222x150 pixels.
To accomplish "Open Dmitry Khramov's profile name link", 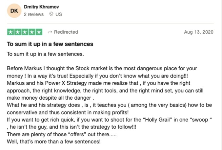I will tap(41, 7).
